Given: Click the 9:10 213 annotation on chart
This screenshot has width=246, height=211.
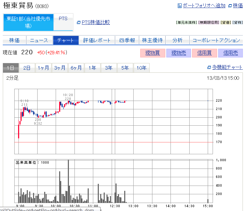Looking at the screenshot, I should coord(24,103).
